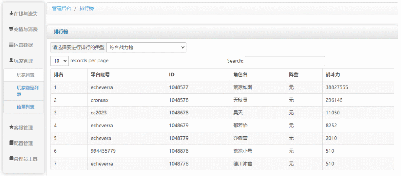The width and height of the screenshot is (401, 176).
Task: Select the 玩家列表 submenu item
Action: click(24, 75)
